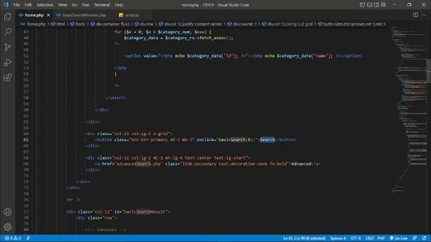Open the Terminal menu

tap(102, 5)
